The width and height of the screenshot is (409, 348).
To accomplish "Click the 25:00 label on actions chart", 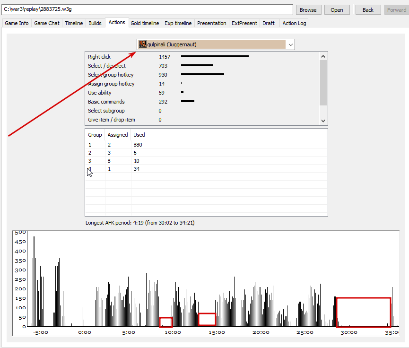I will point(305,332).
